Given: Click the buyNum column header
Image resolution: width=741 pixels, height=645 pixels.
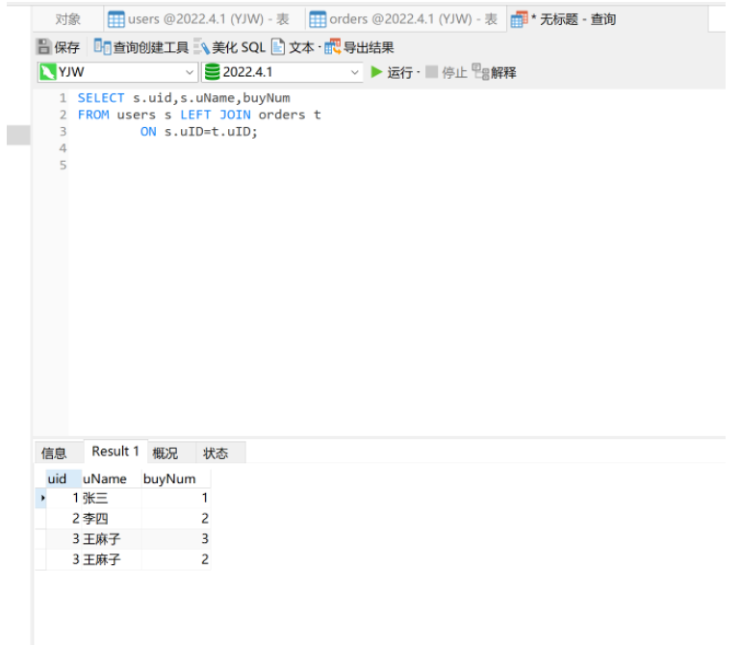Looking at the screenshot, I should pos(176,478).
